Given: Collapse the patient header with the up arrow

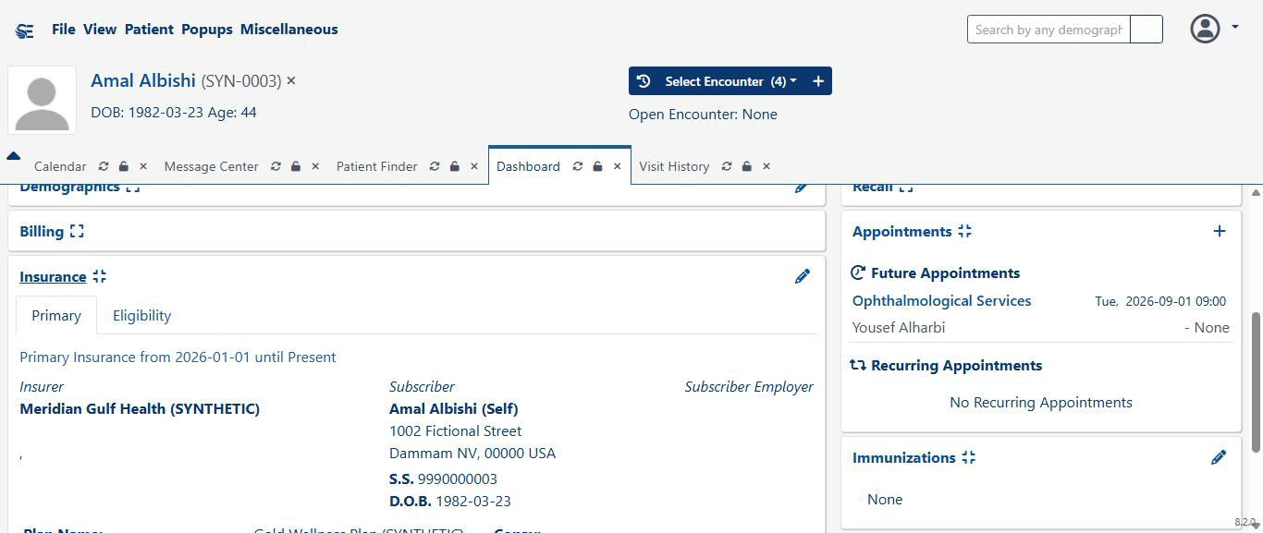Looking at the screenshot, I should coord(13,156).
